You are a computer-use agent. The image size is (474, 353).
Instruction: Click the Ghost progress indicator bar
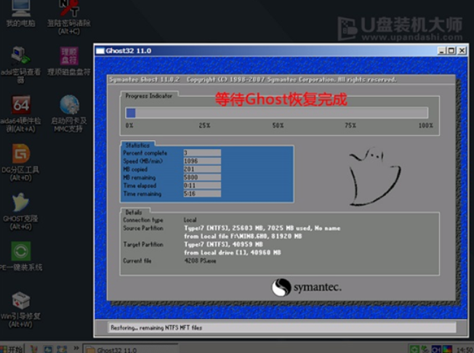(x=276, y=113)
